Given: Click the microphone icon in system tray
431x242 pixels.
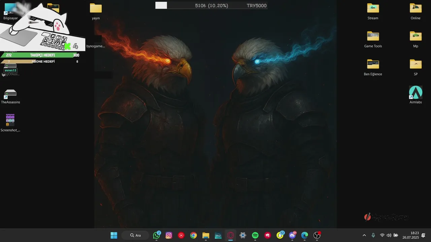Looking at the screenshot, I should click(373, 235).
